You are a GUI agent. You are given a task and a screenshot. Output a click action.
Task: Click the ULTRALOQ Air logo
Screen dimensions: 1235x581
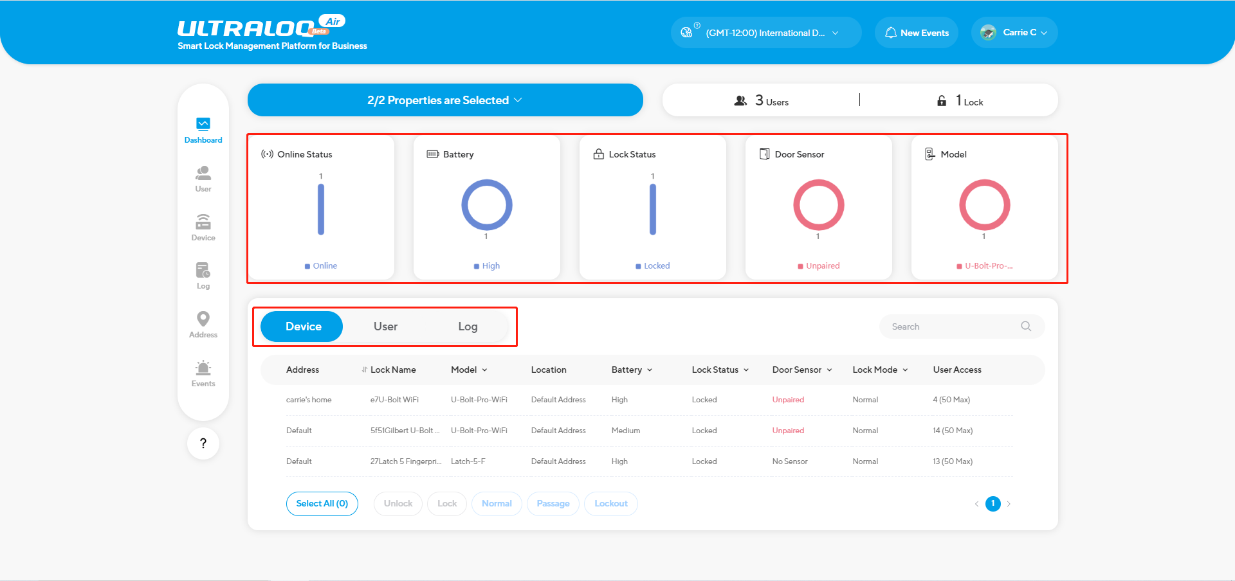pyautogui.click(x=262, y=26)
